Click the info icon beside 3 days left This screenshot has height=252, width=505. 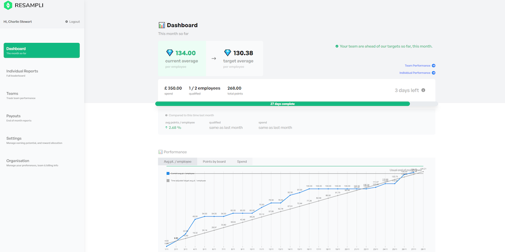(423, 90)
